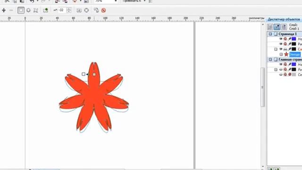Toggle Show object properties button in docker
The image size is (302, 170).
270,27
